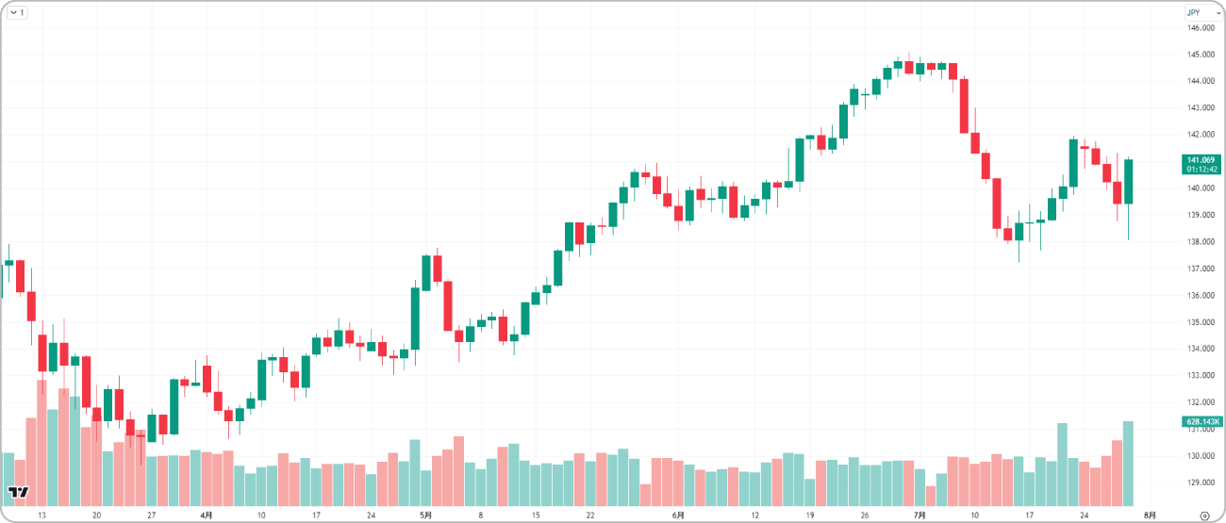Click the 135.000 price scale label
Screen dimensions: 1226x523
[1201, 322]
